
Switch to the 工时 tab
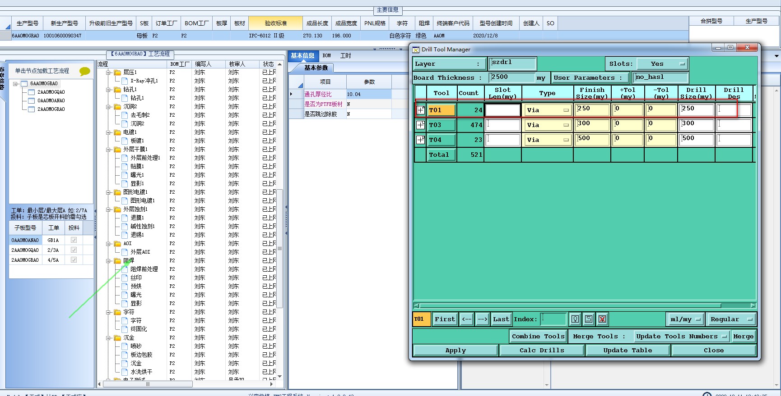345,56
